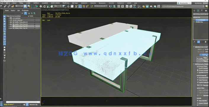This screenshot has width=209, height=107.
Task: Toggle the eye icon of selected stack modifier
Action: point(194,20)
